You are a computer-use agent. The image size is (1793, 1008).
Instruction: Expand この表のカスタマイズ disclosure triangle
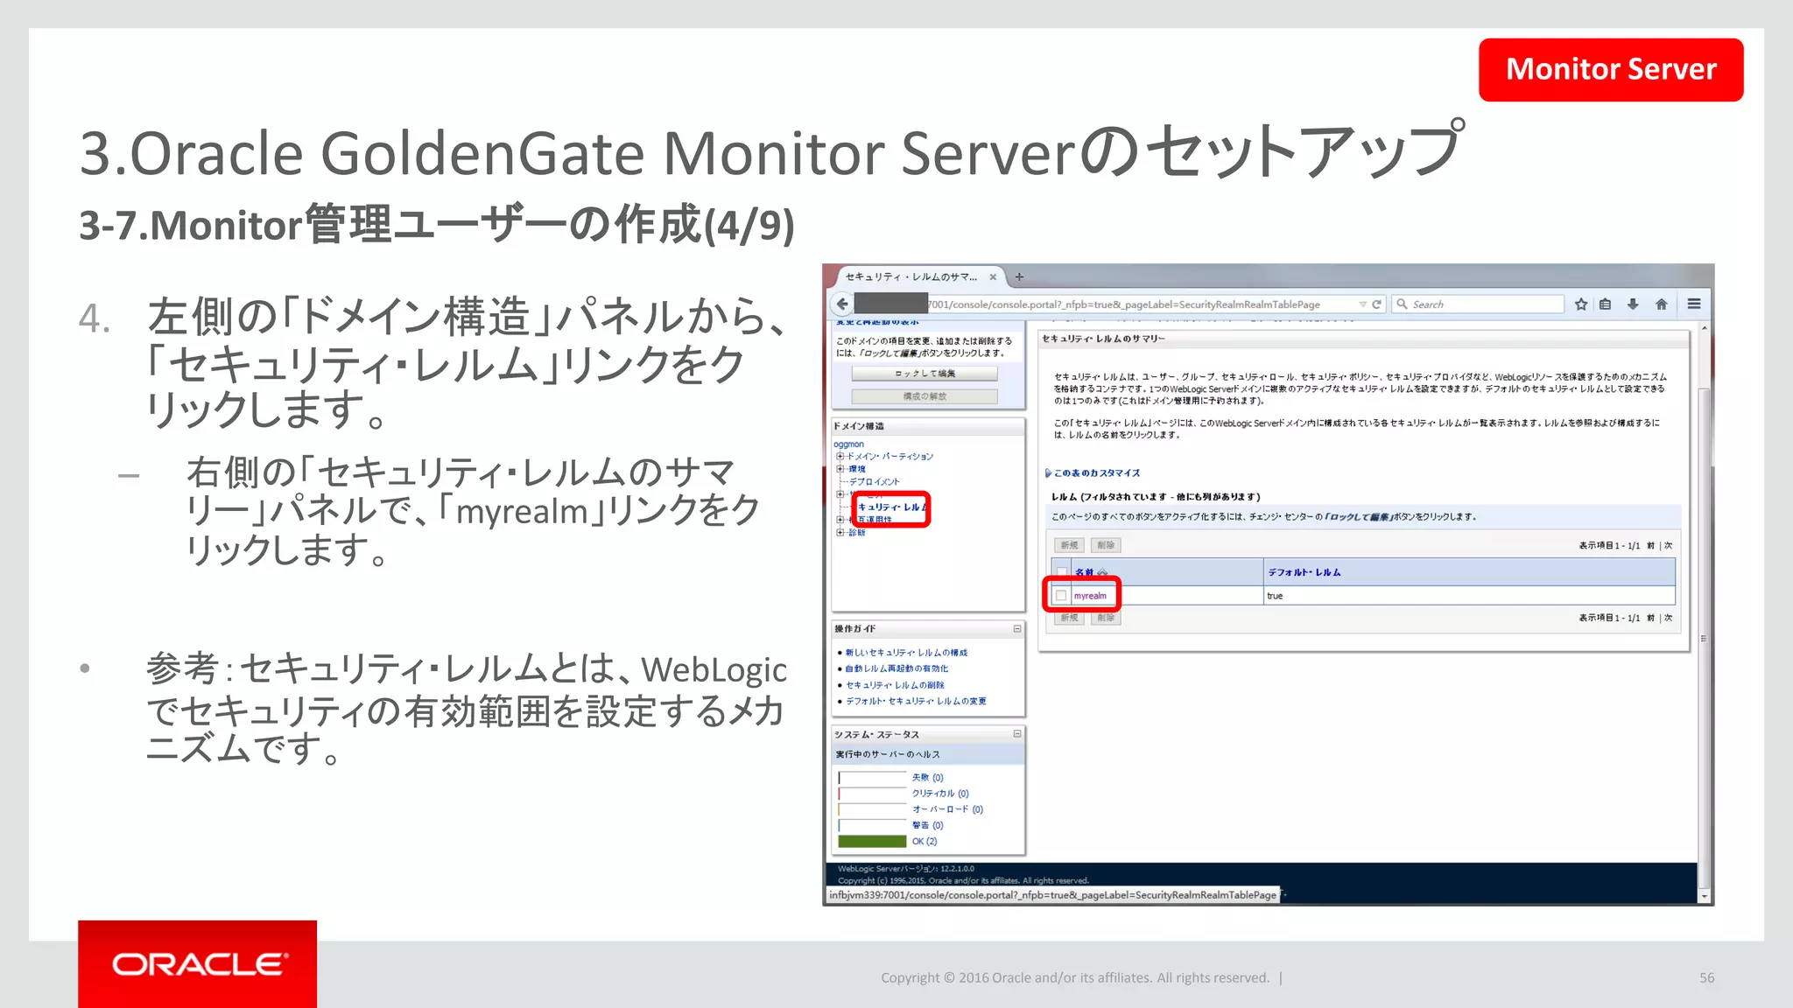(x=1048, y=472)
